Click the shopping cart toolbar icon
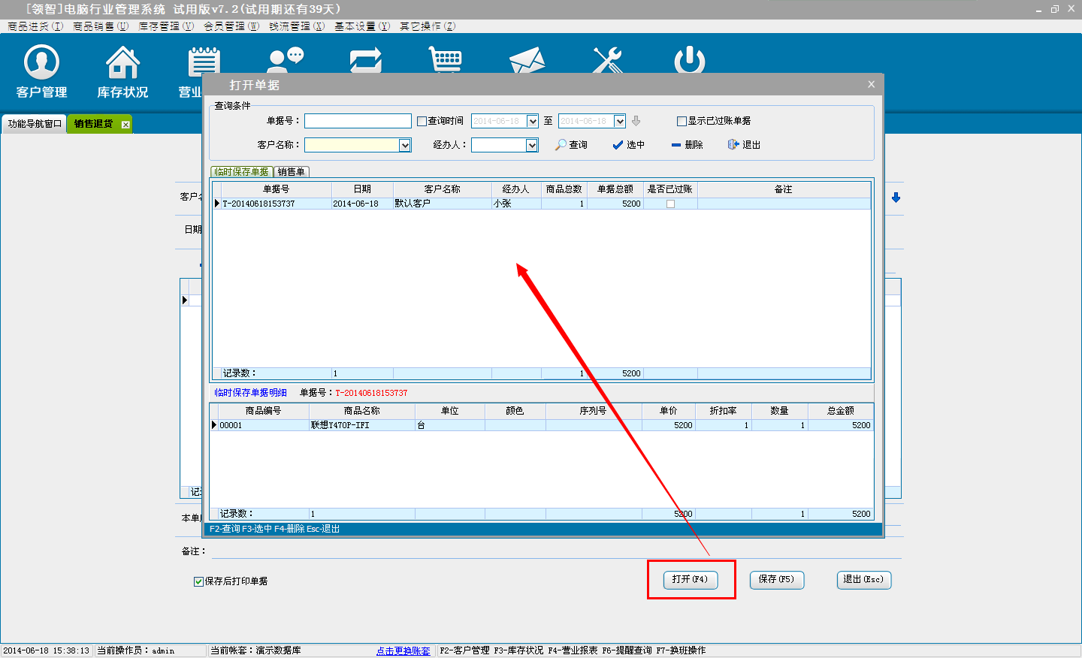The image size is (1082, 658). [445, 60]
